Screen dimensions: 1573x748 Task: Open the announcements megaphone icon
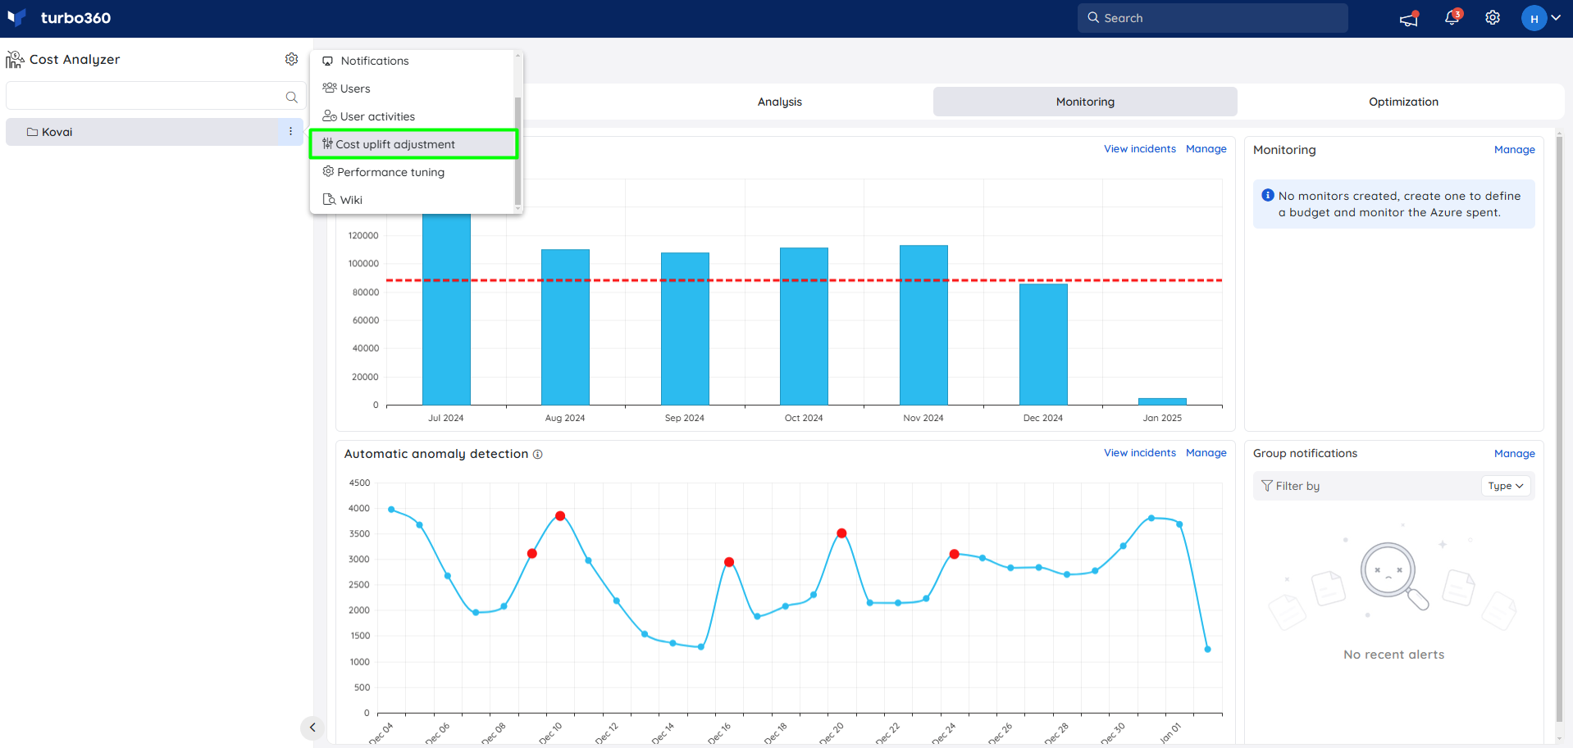pos(1409,18)
